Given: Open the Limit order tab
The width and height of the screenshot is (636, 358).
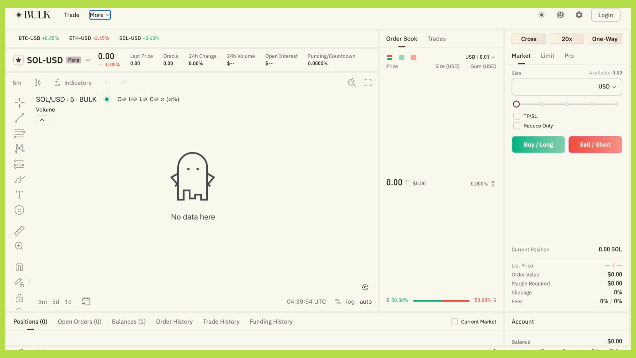Looking at the screenshot, I should coord(547,56).
